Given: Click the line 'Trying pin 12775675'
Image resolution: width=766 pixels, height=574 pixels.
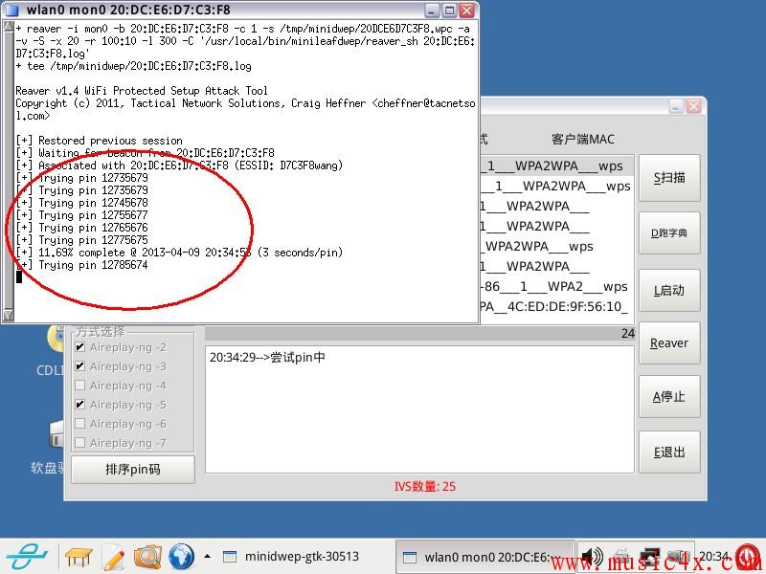Looking at the screenshot, I should point(81,240).
